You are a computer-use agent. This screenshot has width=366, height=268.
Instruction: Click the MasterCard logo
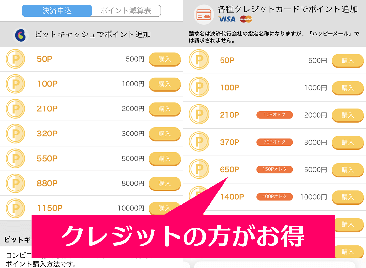coord(246,19)
